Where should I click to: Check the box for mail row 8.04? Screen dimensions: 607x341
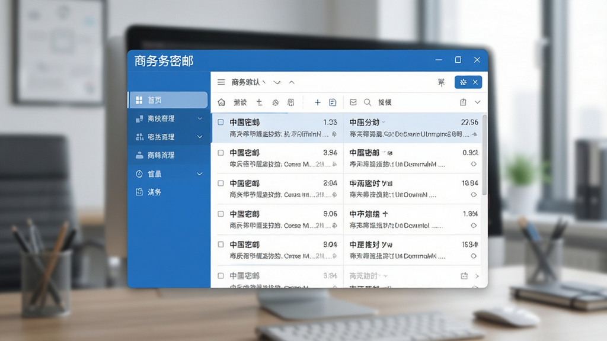coord(221,245)
